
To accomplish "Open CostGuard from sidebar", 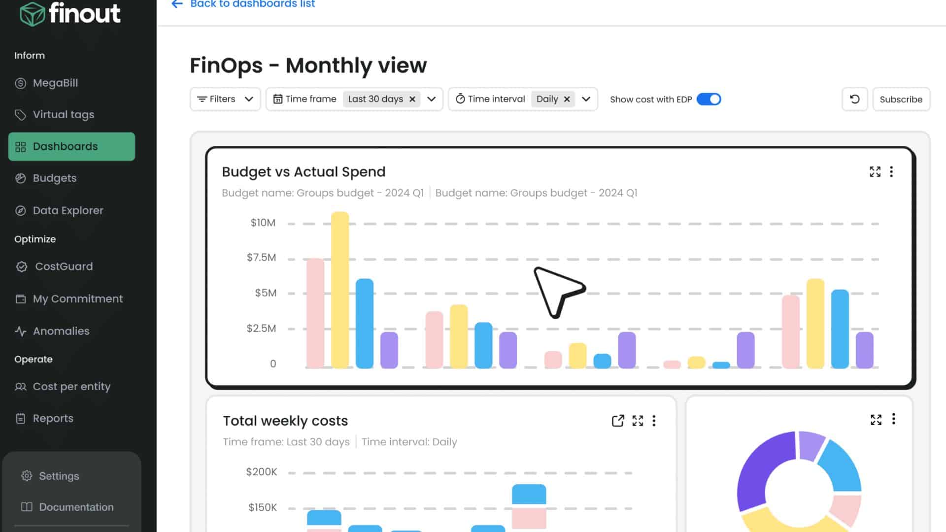I will click(x=64, y=266).
